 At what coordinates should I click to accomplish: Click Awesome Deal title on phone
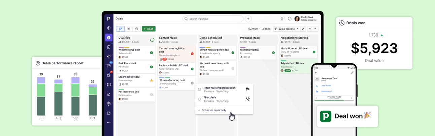coord(329,78)
